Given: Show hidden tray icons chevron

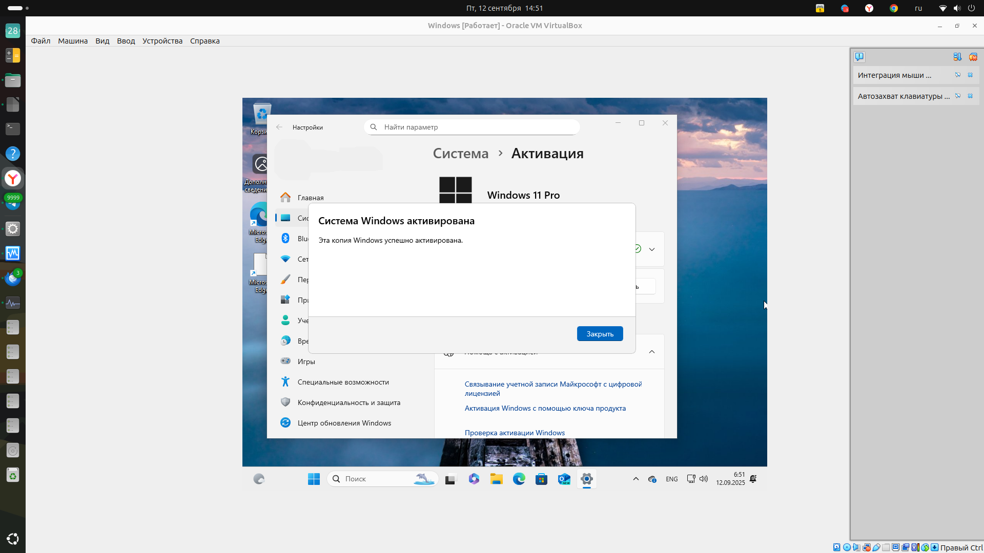Looking at the screenshot, I should click(635, 479).
